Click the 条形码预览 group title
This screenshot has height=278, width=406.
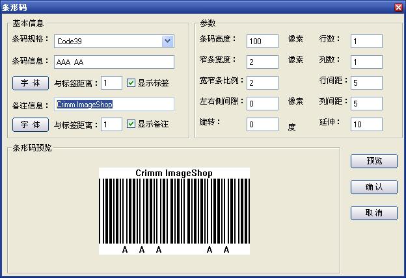point(32,148)
